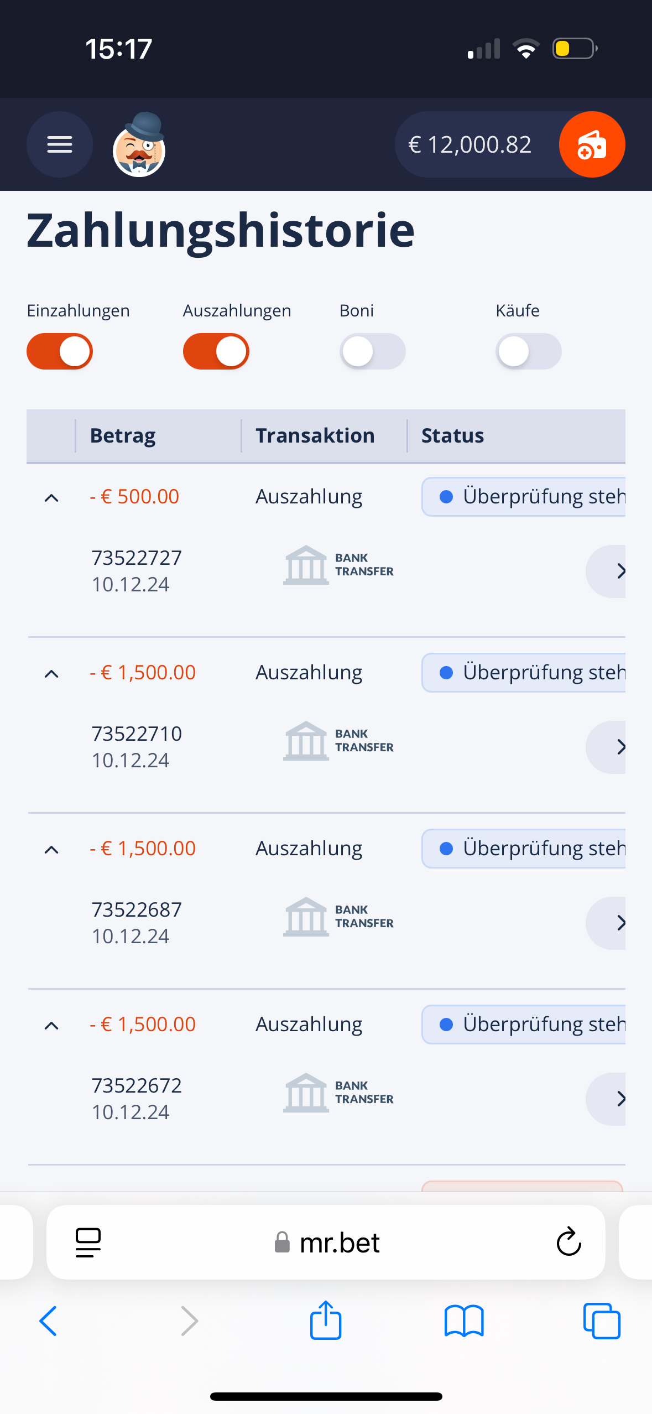Image resolution: width=652 pixels, height=1414 pixels.
Task: Collapse the € 500.00 withdrawal row
Action: (51, 498)
